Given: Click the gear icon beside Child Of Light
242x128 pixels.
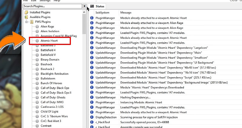Looking at the screenshot, I should [x=37, y=112].
